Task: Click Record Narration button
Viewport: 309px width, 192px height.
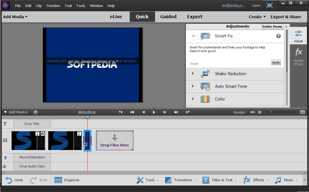Action: pos(32,157)
